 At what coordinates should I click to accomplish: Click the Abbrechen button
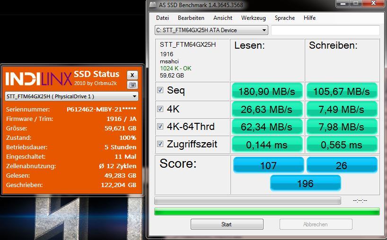(x=316, y=224)
